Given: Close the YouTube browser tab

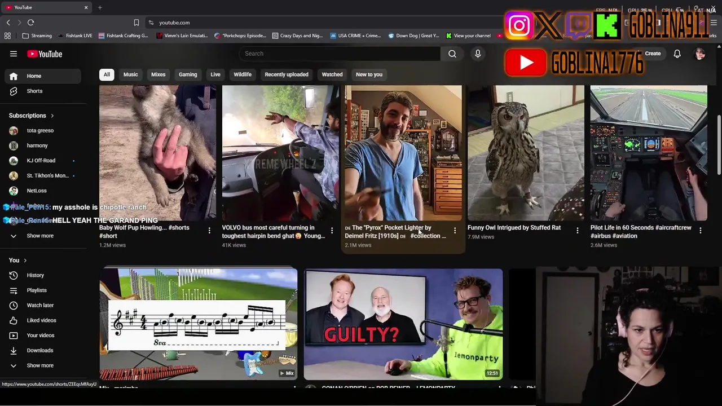Looking at the screenshot, I should click(86, 7).
